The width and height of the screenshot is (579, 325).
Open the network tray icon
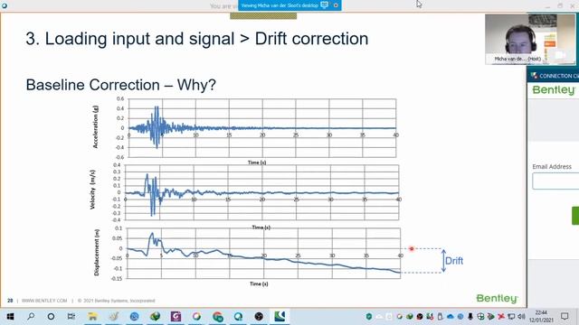[511, 317]
